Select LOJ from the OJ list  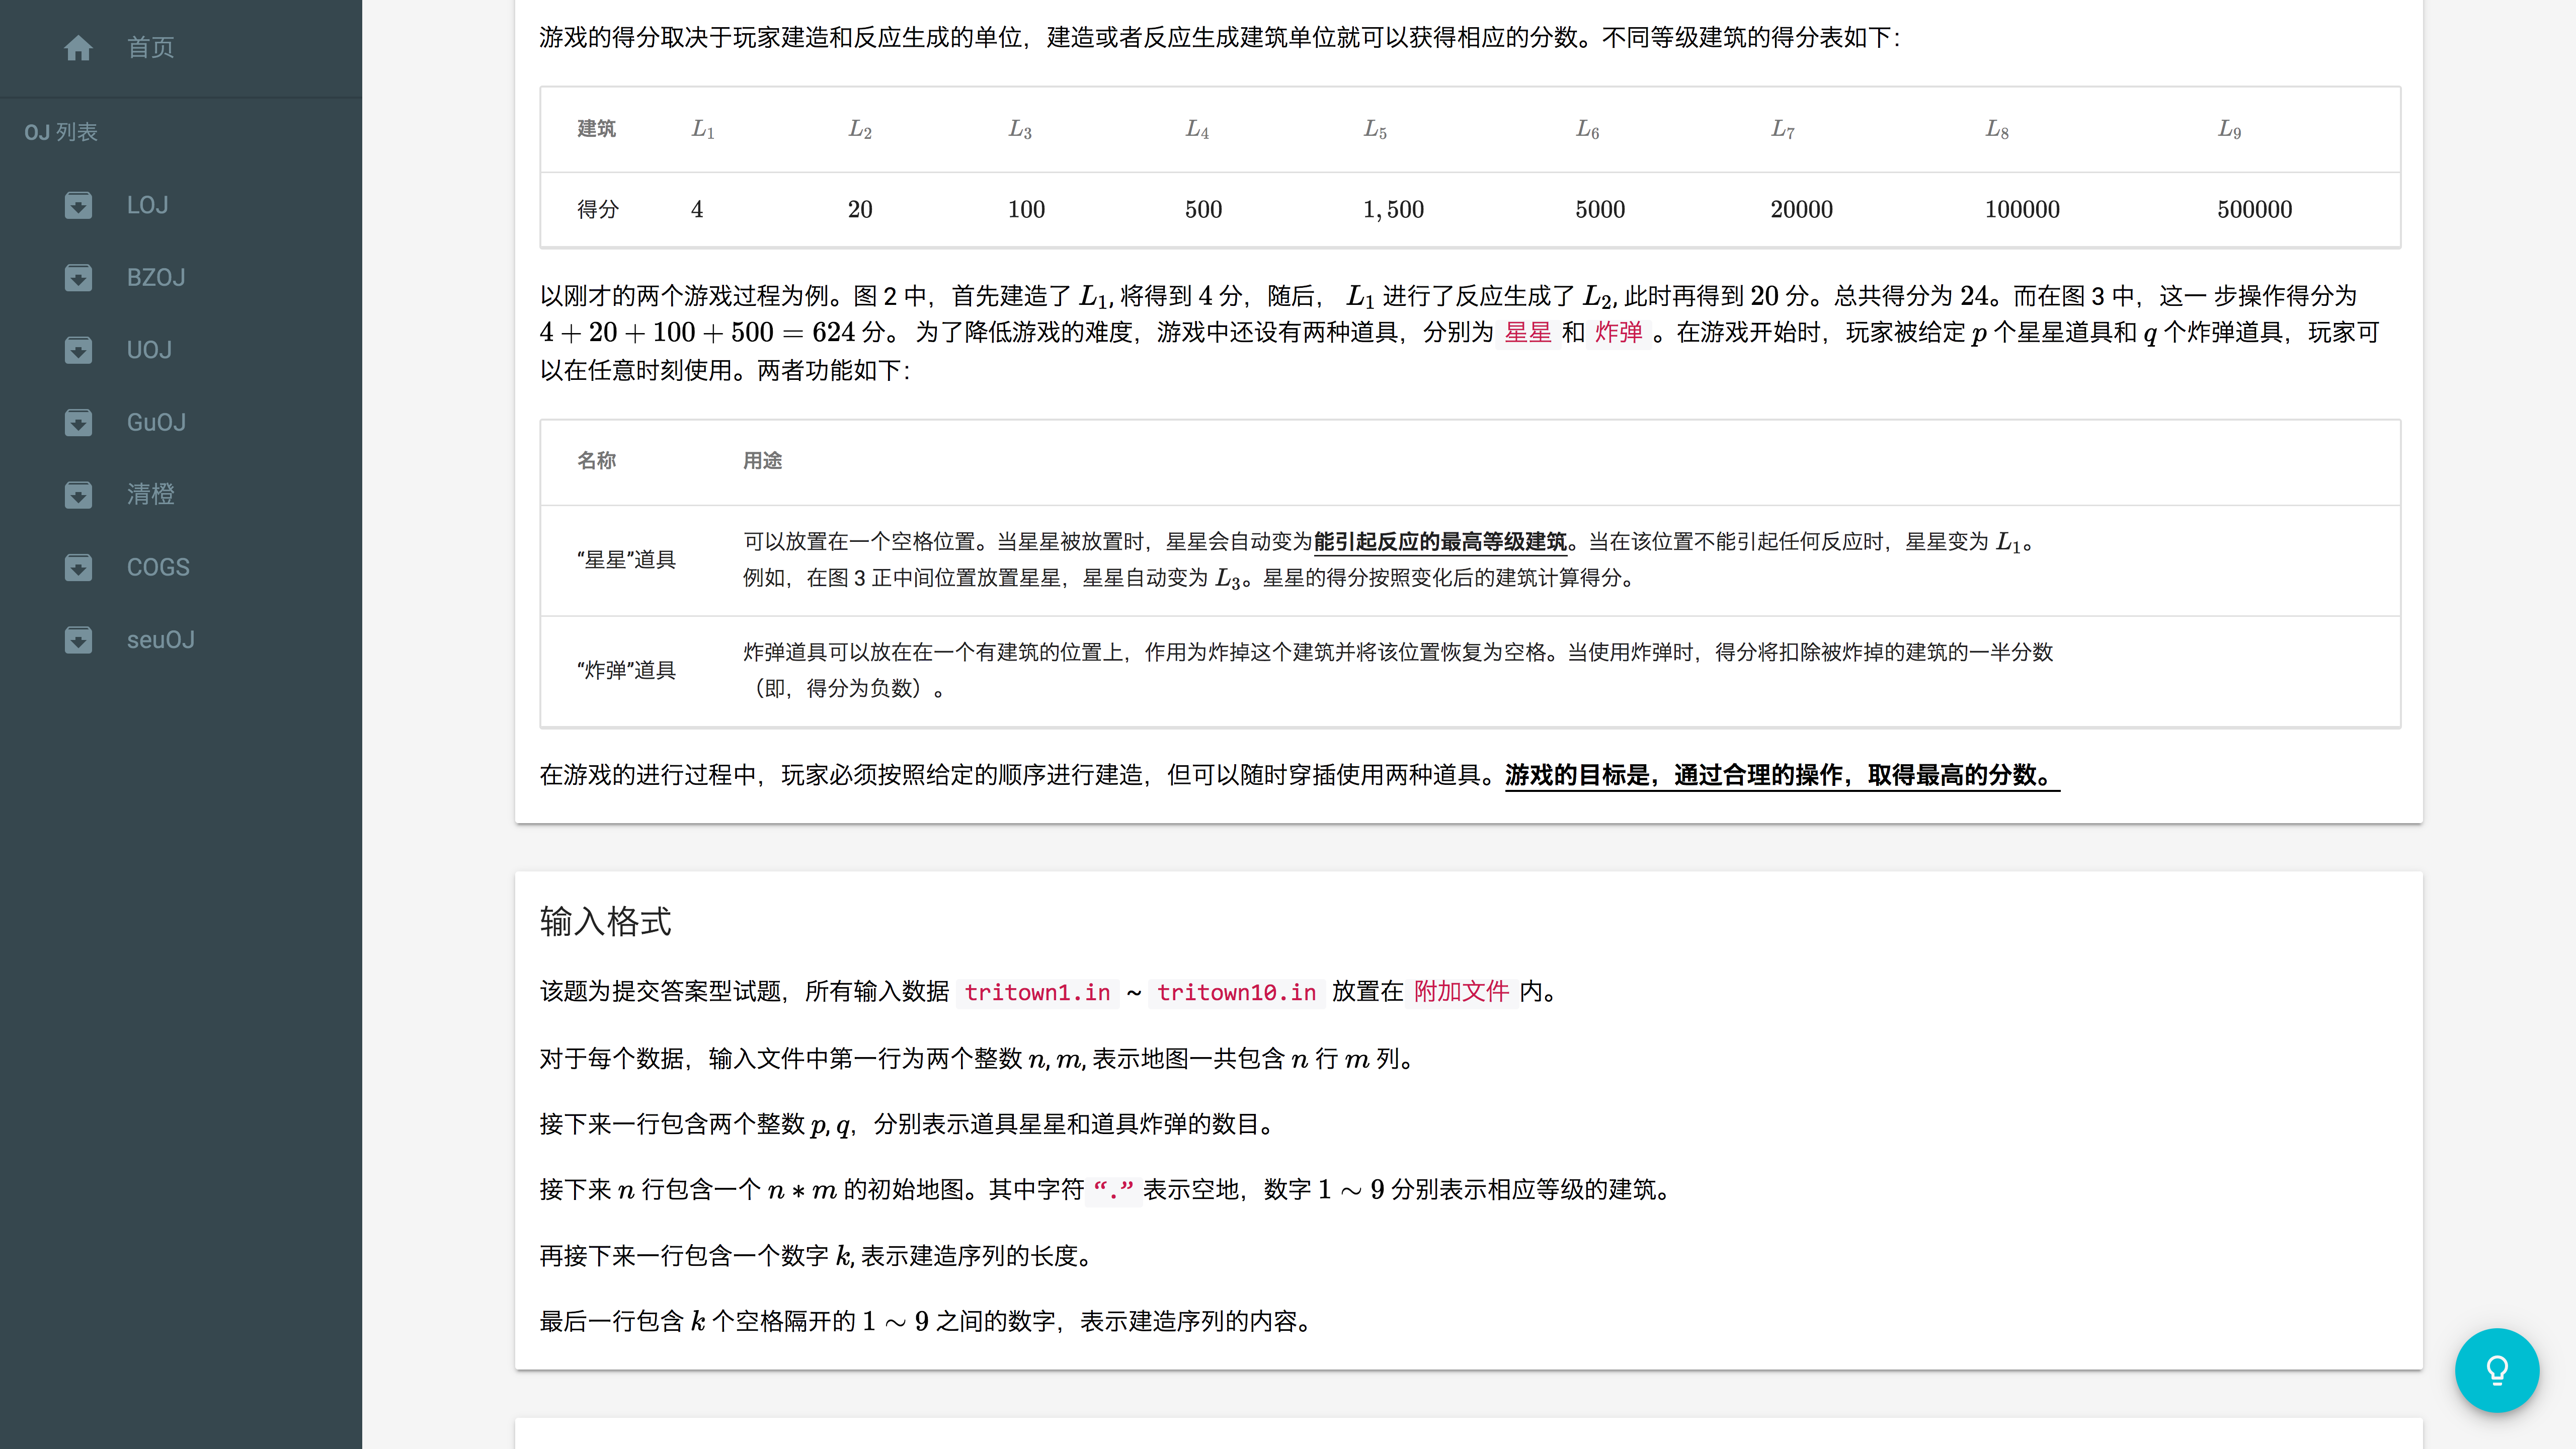coord(147,205)
